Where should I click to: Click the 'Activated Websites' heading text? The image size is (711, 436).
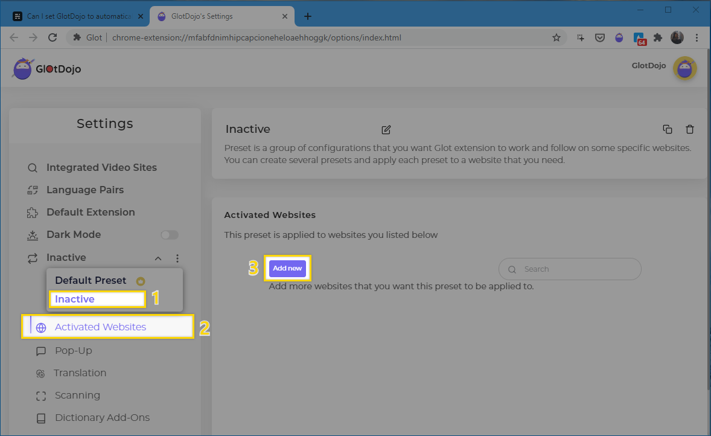(x=270, y=215)
